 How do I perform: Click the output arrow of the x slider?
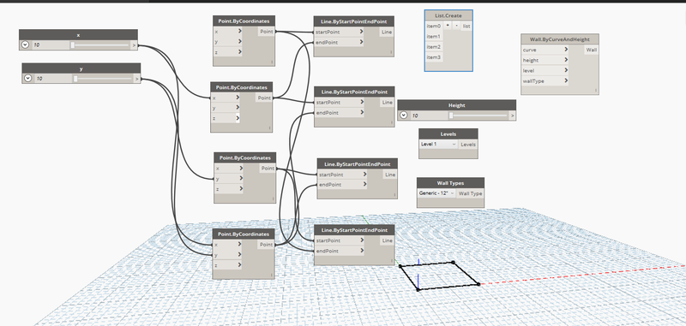pos(134,45)
